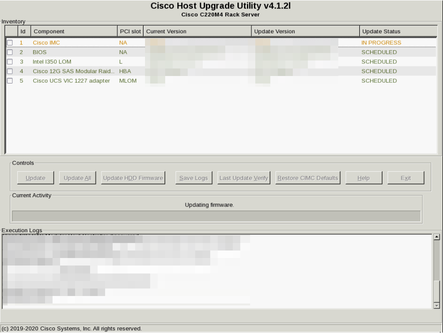The width and height of the screenshot is (443, 334).
Task: Check the Cisco UCS VIC 1227 adapter box
Action: click(10, 81)
